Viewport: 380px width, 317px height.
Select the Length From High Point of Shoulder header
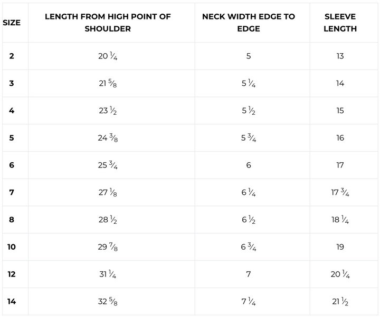tap(108, 23)
